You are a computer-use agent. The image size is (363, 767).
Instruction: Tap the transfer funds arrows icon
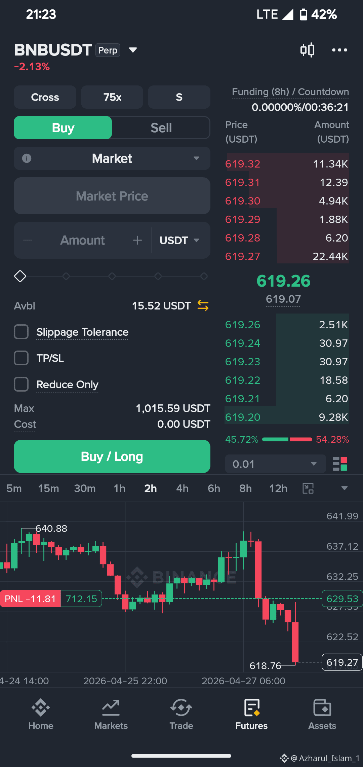pos(203,305)
